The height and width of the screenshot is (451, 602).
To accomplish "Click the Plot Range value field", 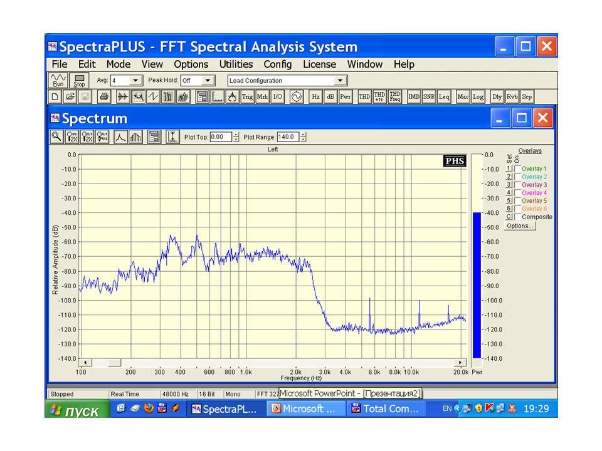I will click(x=288, y=137).
